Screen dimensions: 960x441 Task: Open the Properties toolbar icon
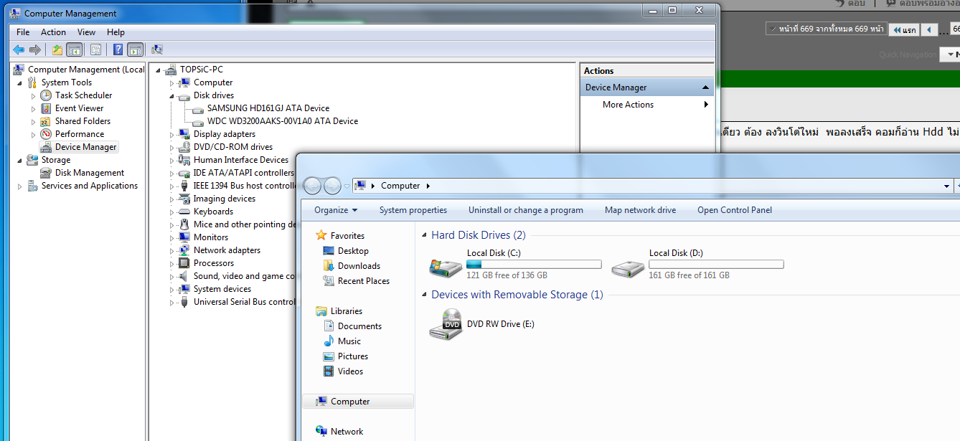pos(95,50)
